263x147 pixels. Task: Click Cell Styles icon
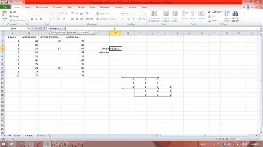pyautogui.click(x=175, y=13)
